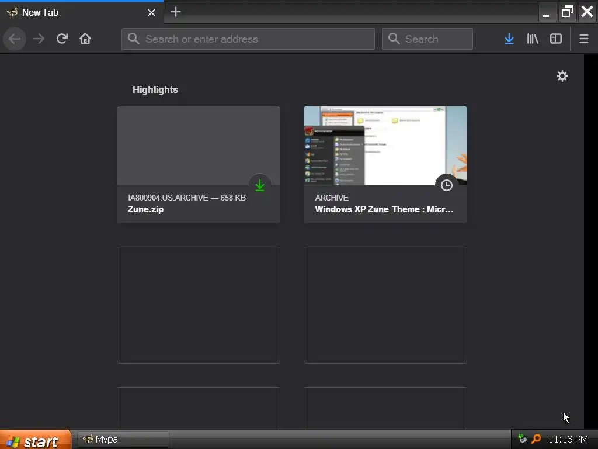Image resolution: width=598 pixels, height=449 pixels.
Task: Go back using the back arrow
Action: click(15, 39)
